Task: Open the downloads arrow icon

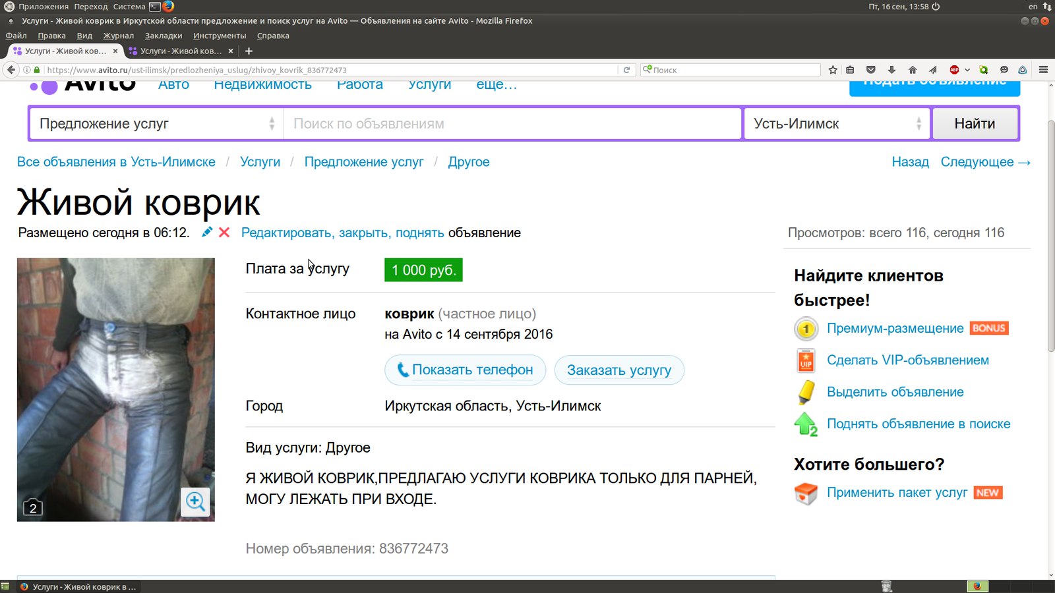Action: pos(891,70)
